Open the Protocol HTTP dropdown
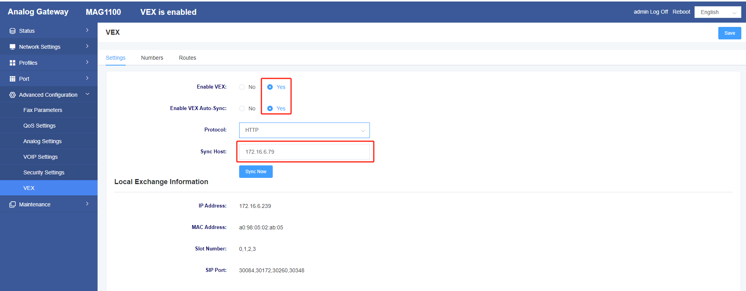 pos(304,130)
